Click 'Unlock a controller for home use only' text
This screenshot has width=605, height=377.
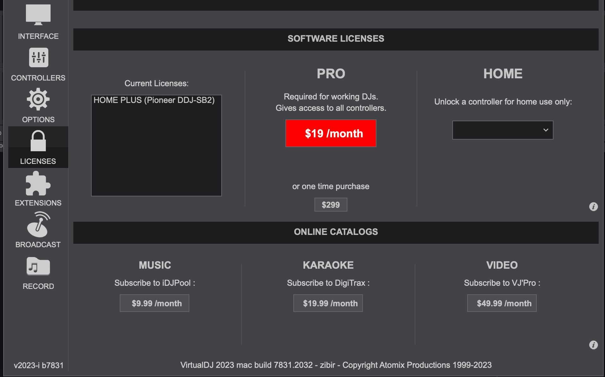[x=503, y=102]
